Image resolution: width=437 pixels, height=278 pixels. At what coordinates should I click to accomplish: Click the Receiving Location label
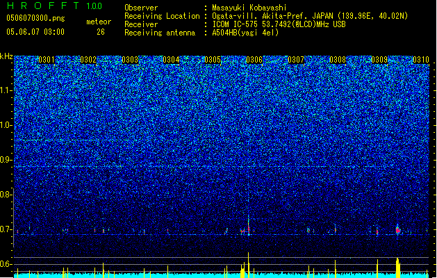[162, 16]
